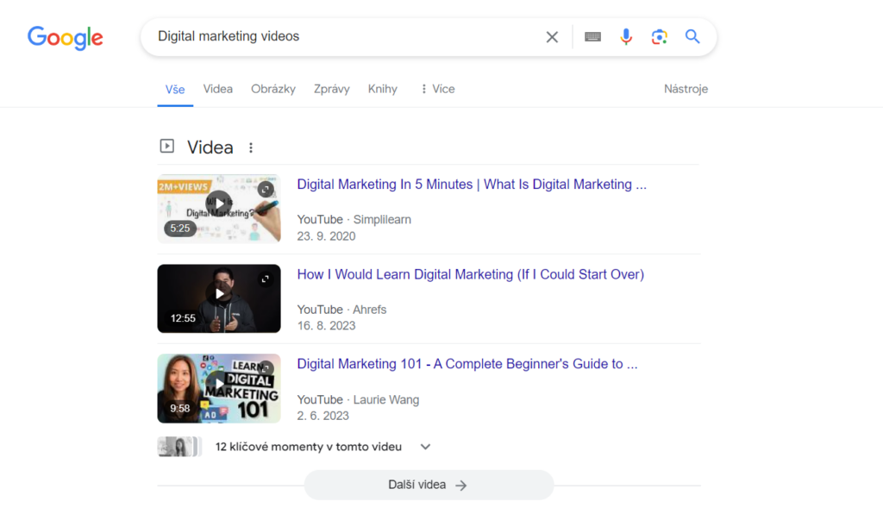
Task: Open How I Would Learn Digital Marketing link
Action: click(470, 274)
